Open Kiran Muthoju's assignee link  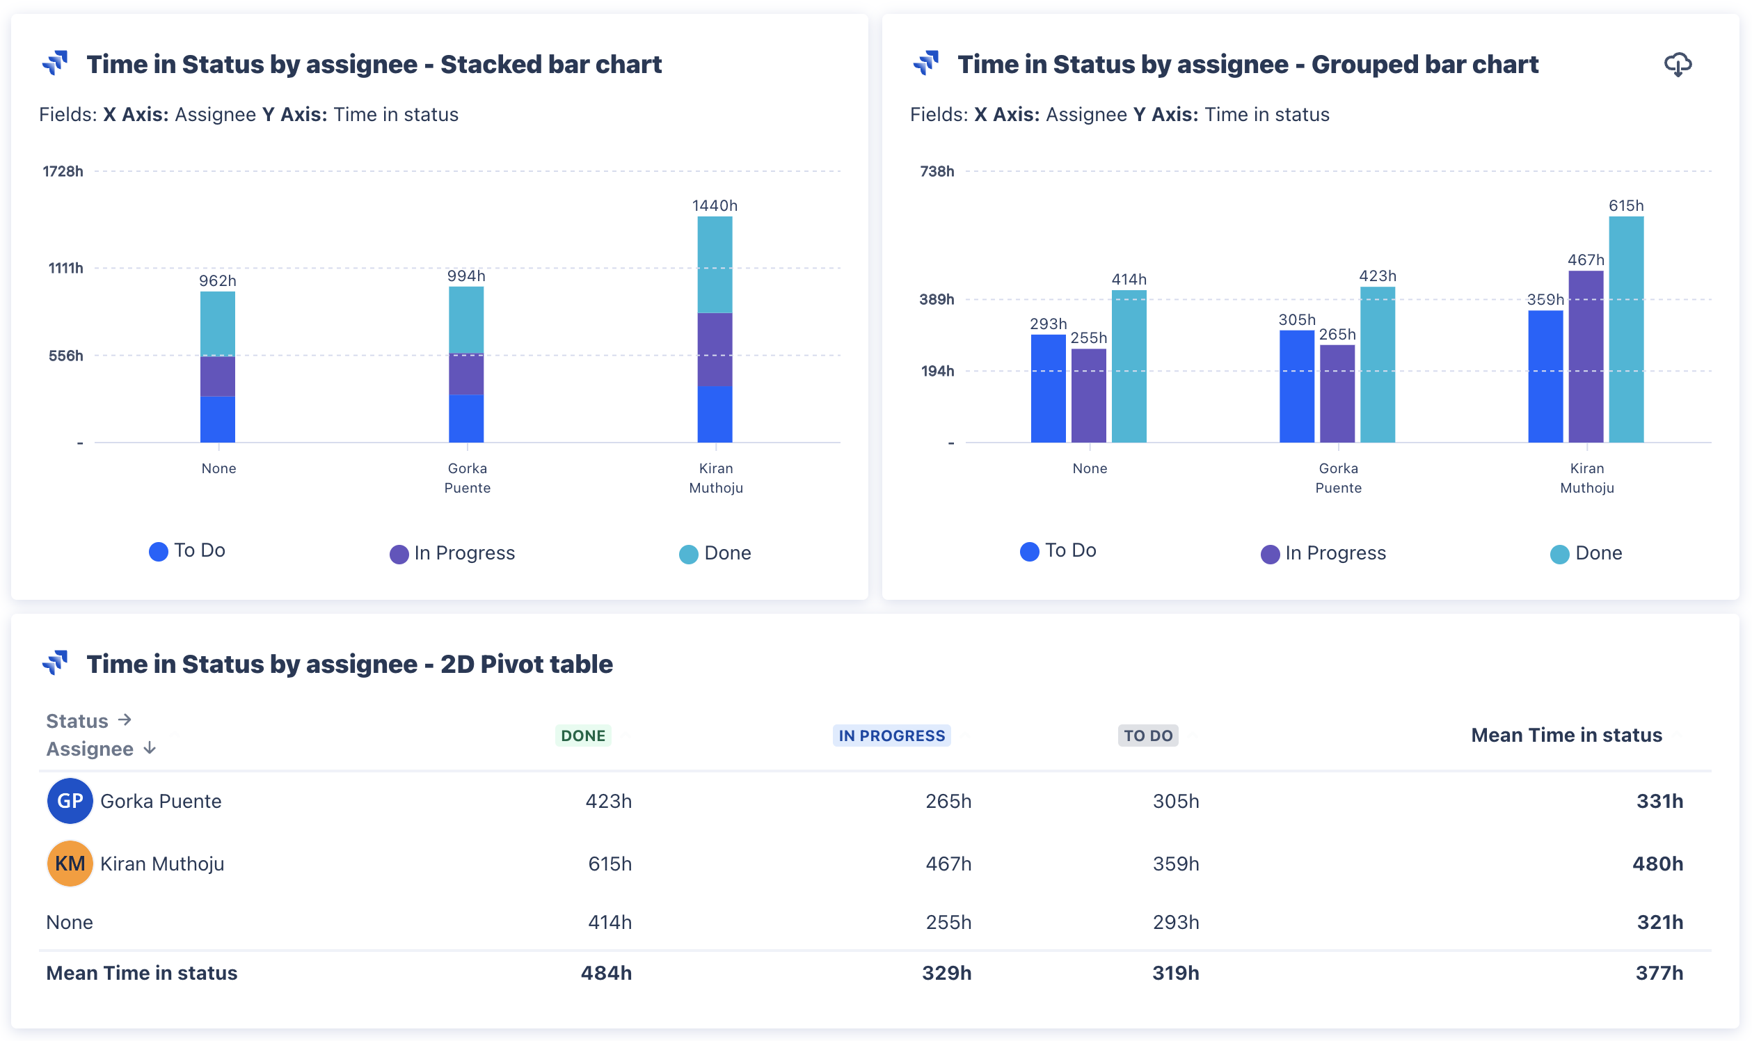(x=162, y=864)
